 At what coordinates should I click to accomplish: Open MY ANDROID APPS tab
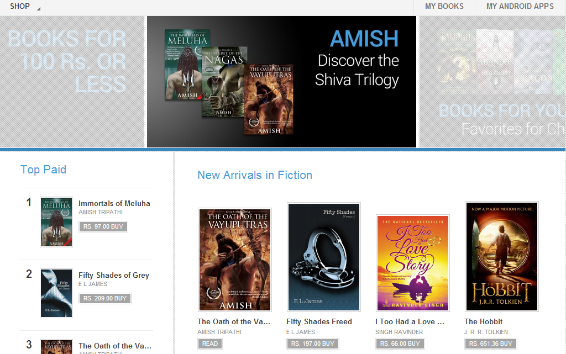(520, 7)
